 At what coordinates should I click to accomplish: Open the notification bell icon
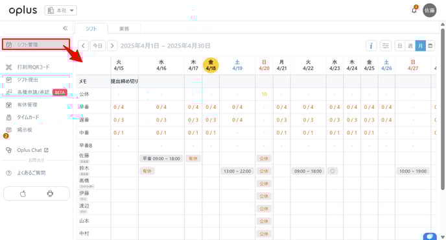[414, 10]
